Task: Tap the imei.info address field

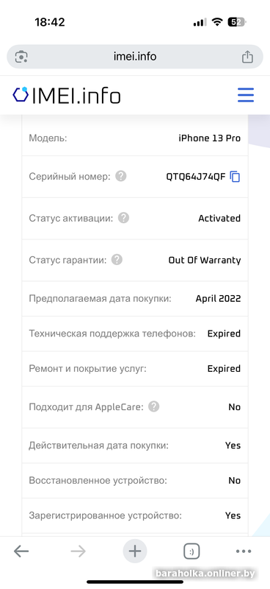Action: coord(135,57)
